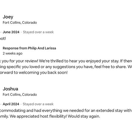This screenshot has width=132, height=132.
Task: Click the host response text about review
Action: (66, 67)
